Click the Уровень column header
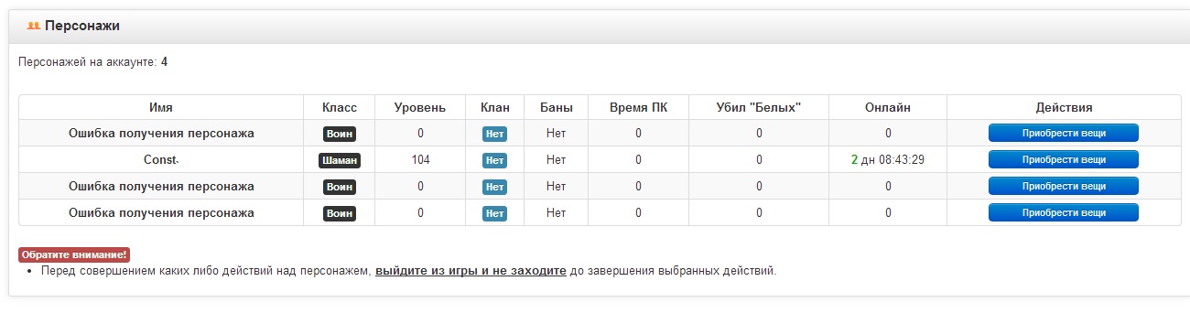 tap(420, 107)
